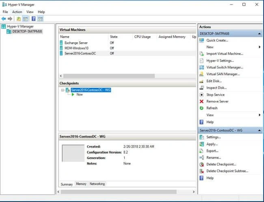Click the Back arrow toolbar icon

(4, 19)
